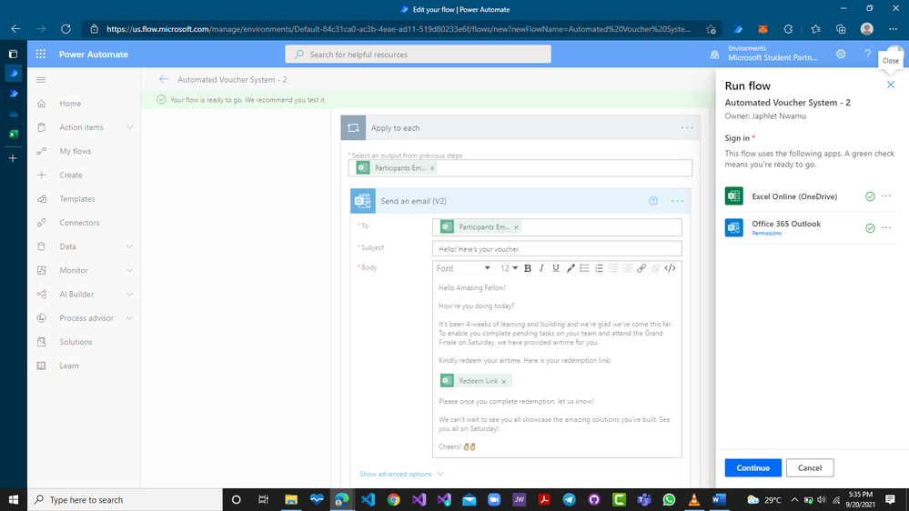
Task: Click the Excel Online (OneDrive) connector icon
Action: pos(734,195)
